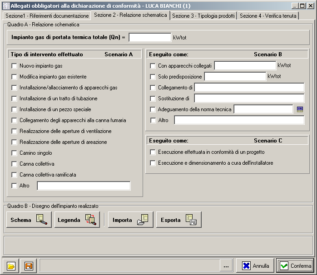The height and width of the screenshot is (275, 317).
Task: Click the Solo predisposizione kWtot field
Action: pos(235,76)
